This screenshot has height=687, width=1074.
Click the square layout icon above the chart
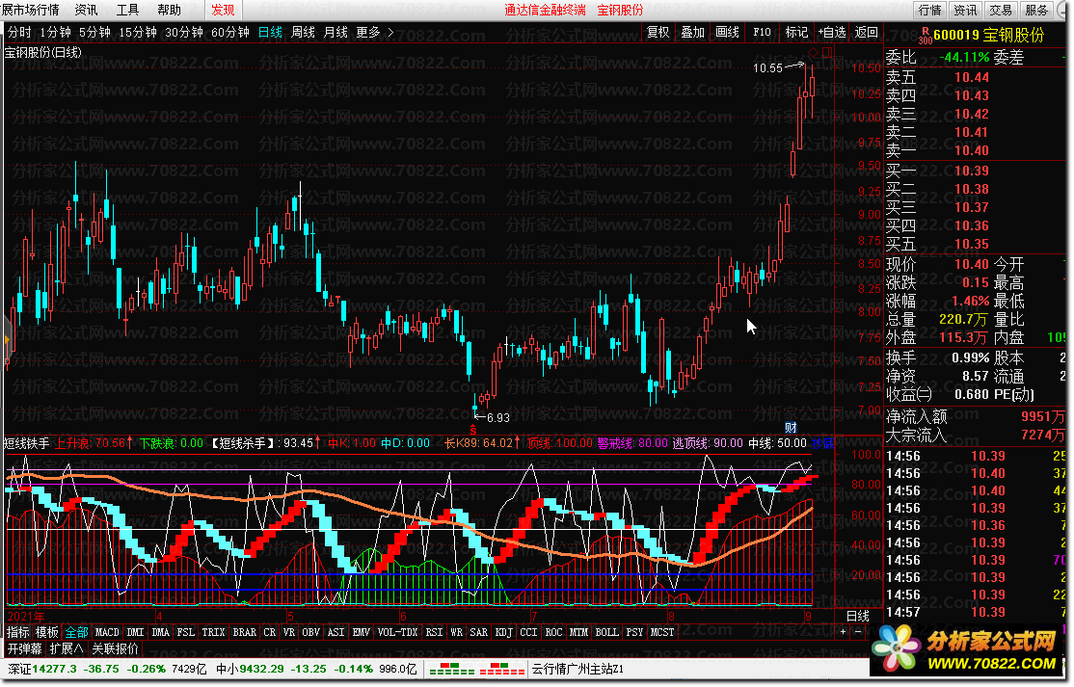coord(827,53)
